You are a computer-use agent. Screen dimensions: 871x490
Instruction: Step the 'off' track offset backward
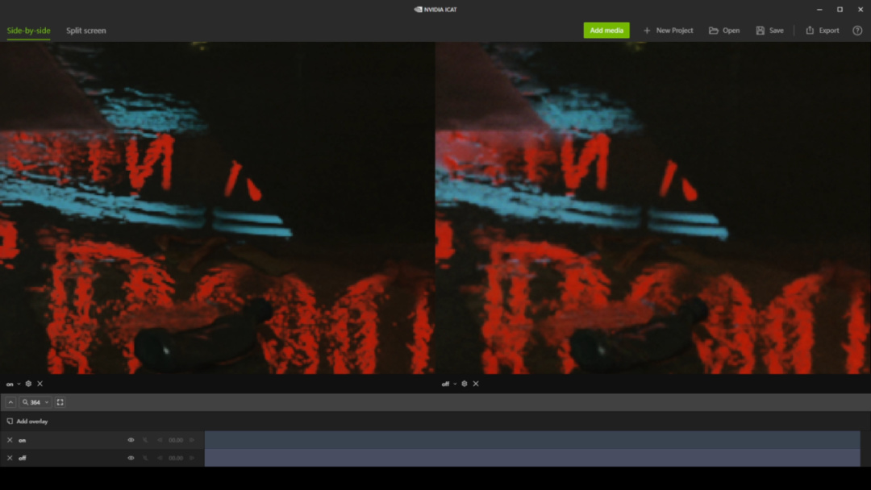160,458
